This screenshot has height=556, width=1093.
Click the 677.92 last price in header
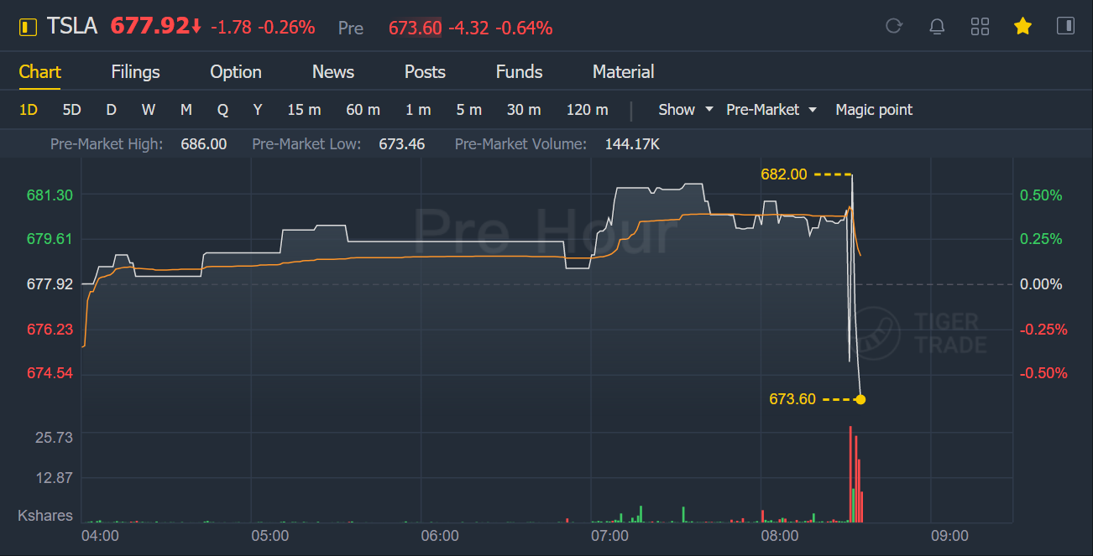(x=149, y=26)
